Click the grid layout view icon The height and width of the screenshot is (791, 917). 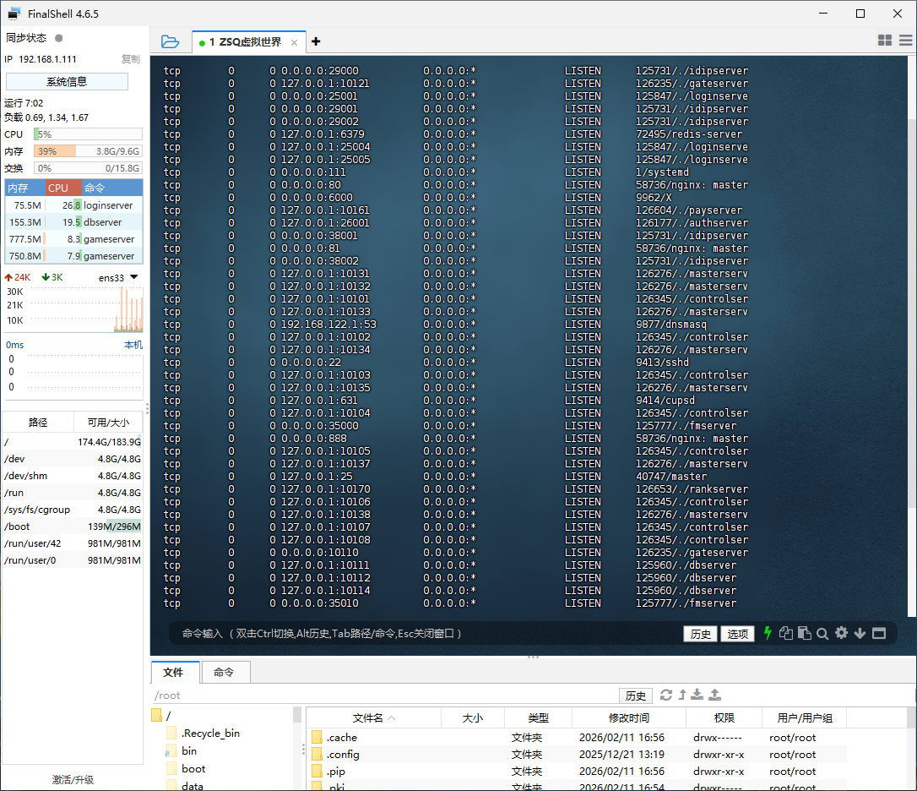pos(885,41)
